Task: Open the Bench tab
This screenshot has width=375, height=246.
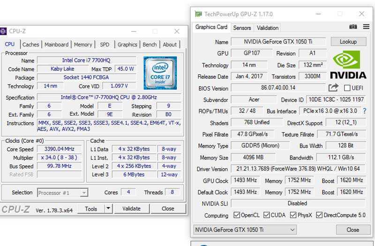Action: click(150, 45)
